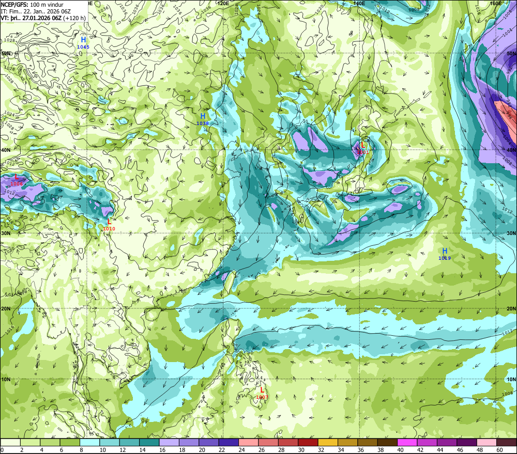Select the L 1006 low pressure marker
The width and height of the screenshot is (517, 454).
17,180
